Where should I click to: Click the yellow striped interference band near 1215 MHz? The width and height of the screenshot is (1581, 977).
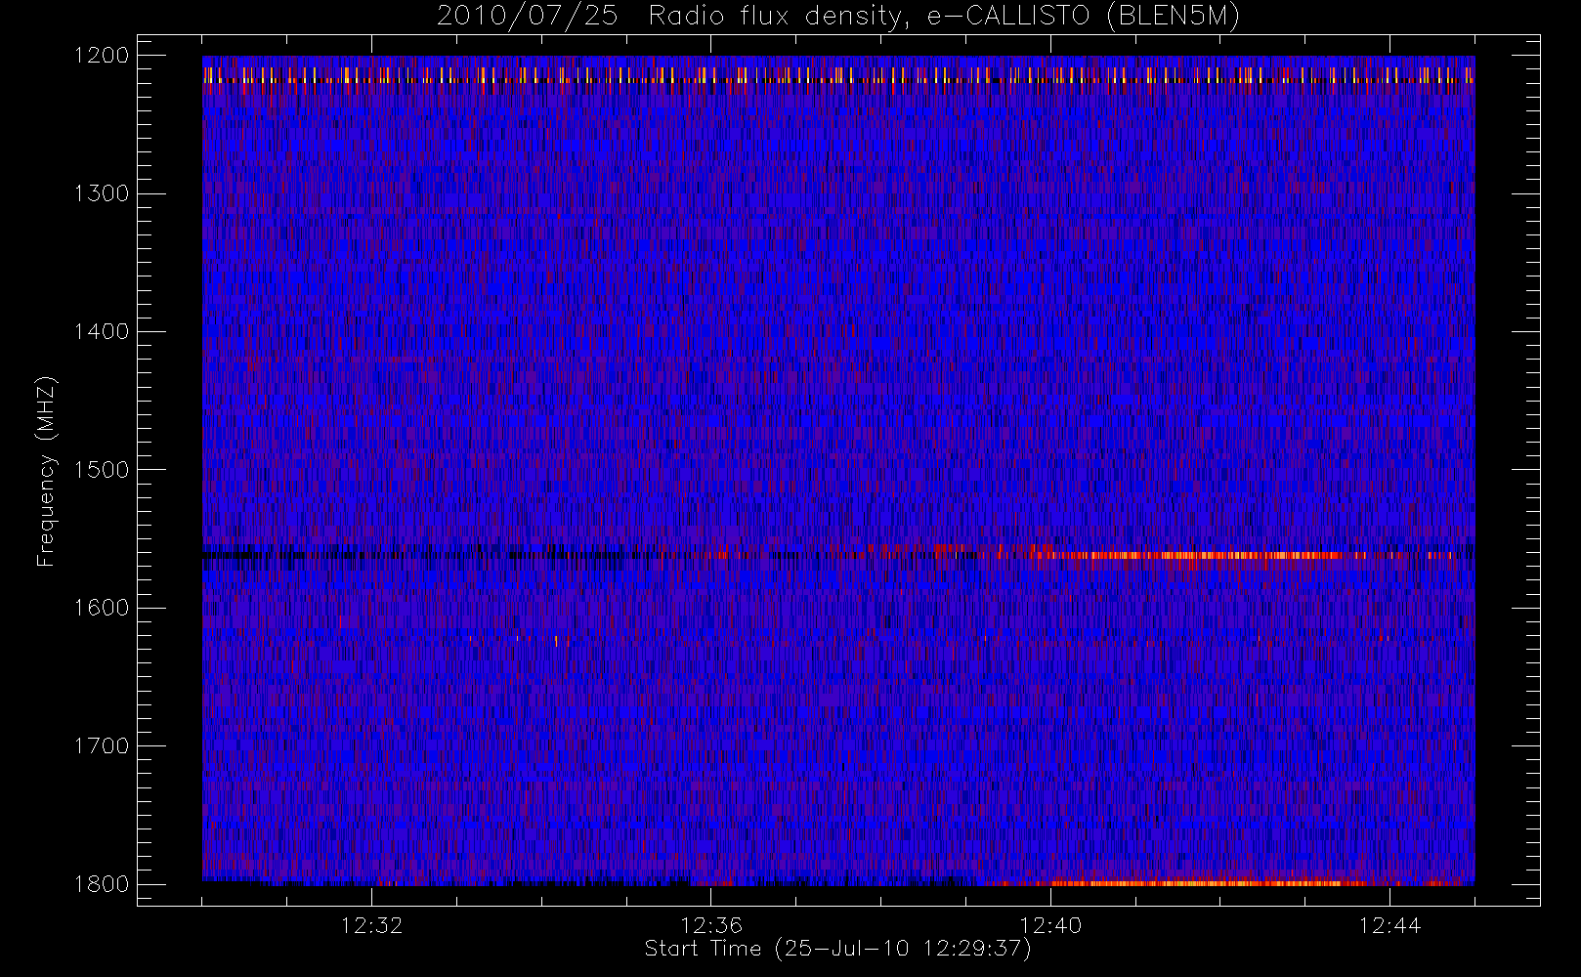838,74
